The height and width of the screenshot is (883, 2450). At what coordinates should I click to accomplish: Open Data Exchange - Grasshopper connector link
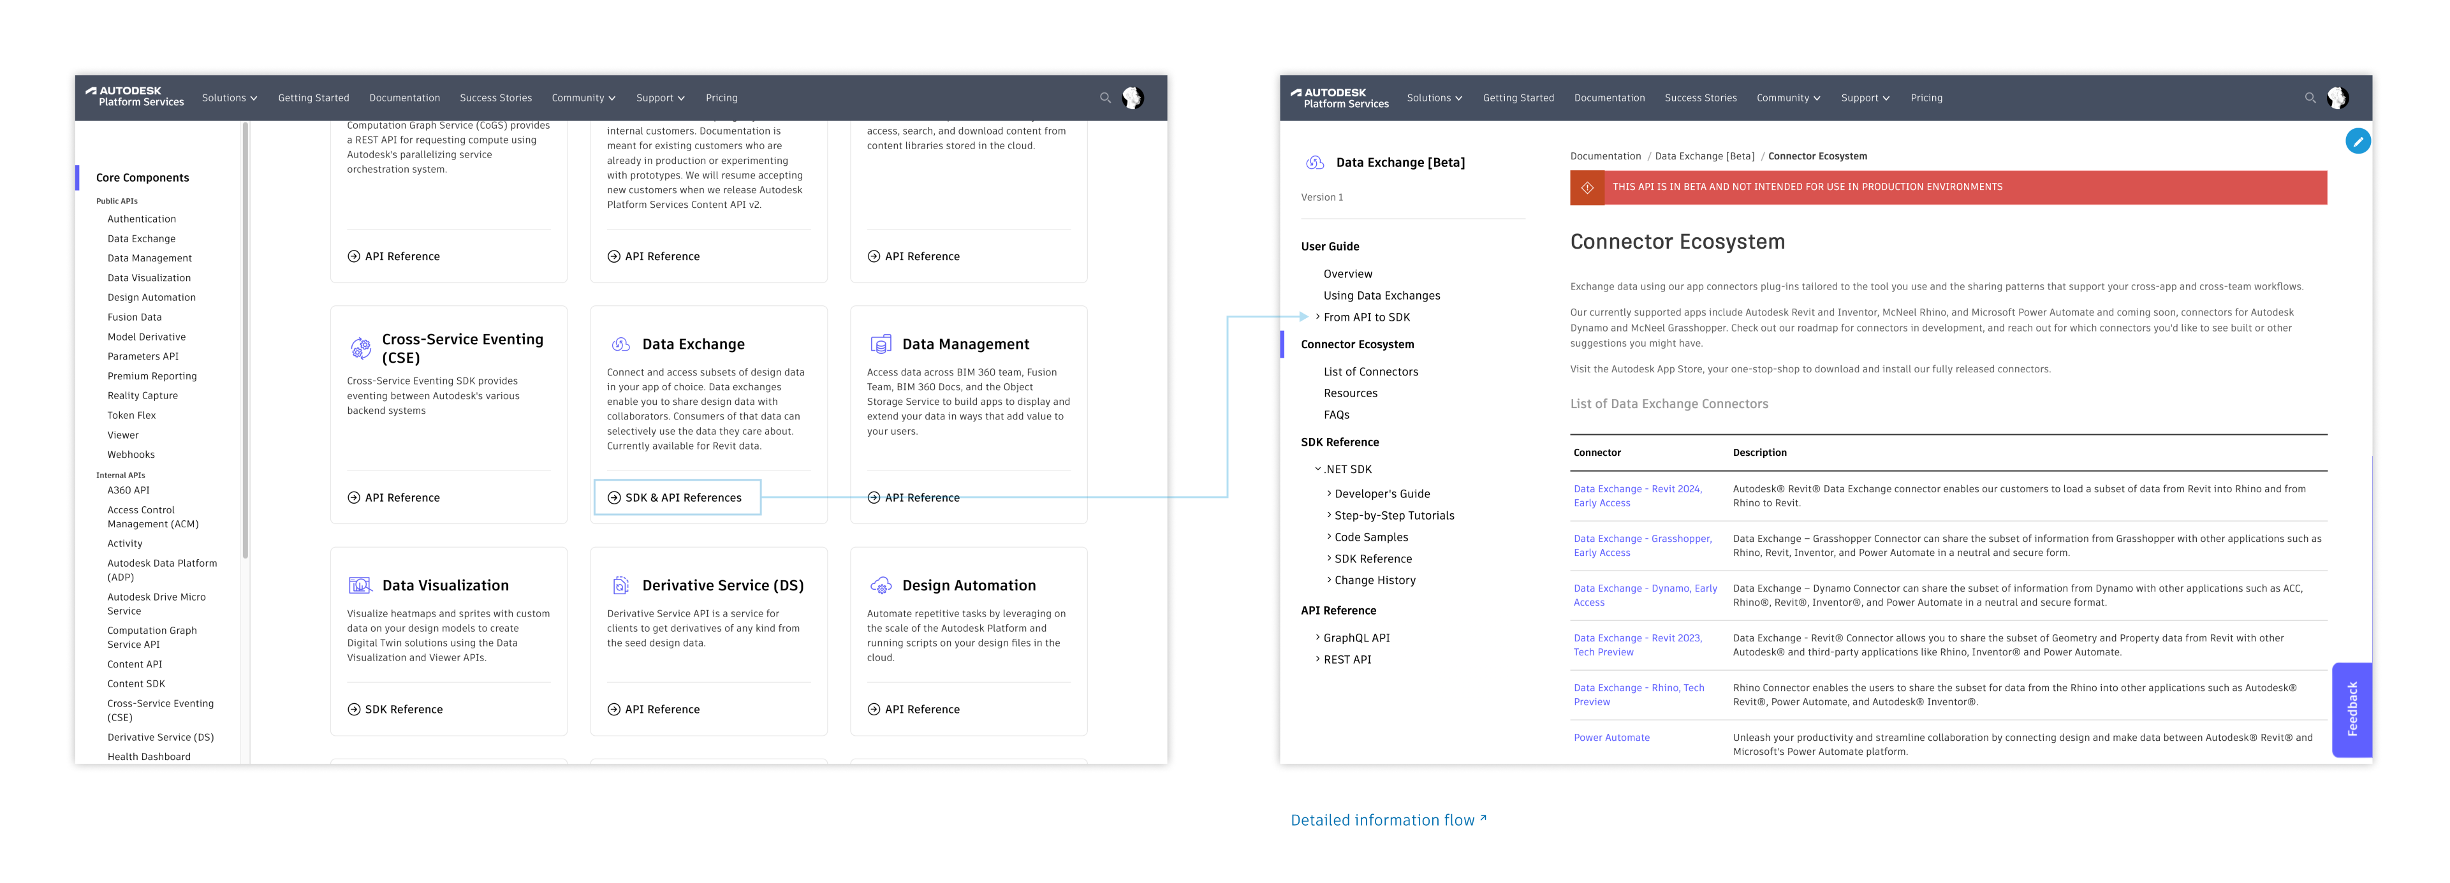(x=1643, y=546)
